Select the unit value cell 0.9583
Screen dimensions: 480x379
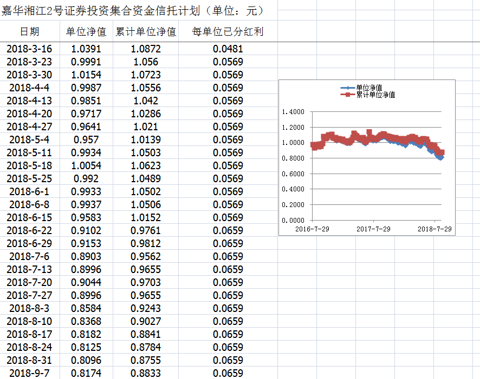(86, 217)
